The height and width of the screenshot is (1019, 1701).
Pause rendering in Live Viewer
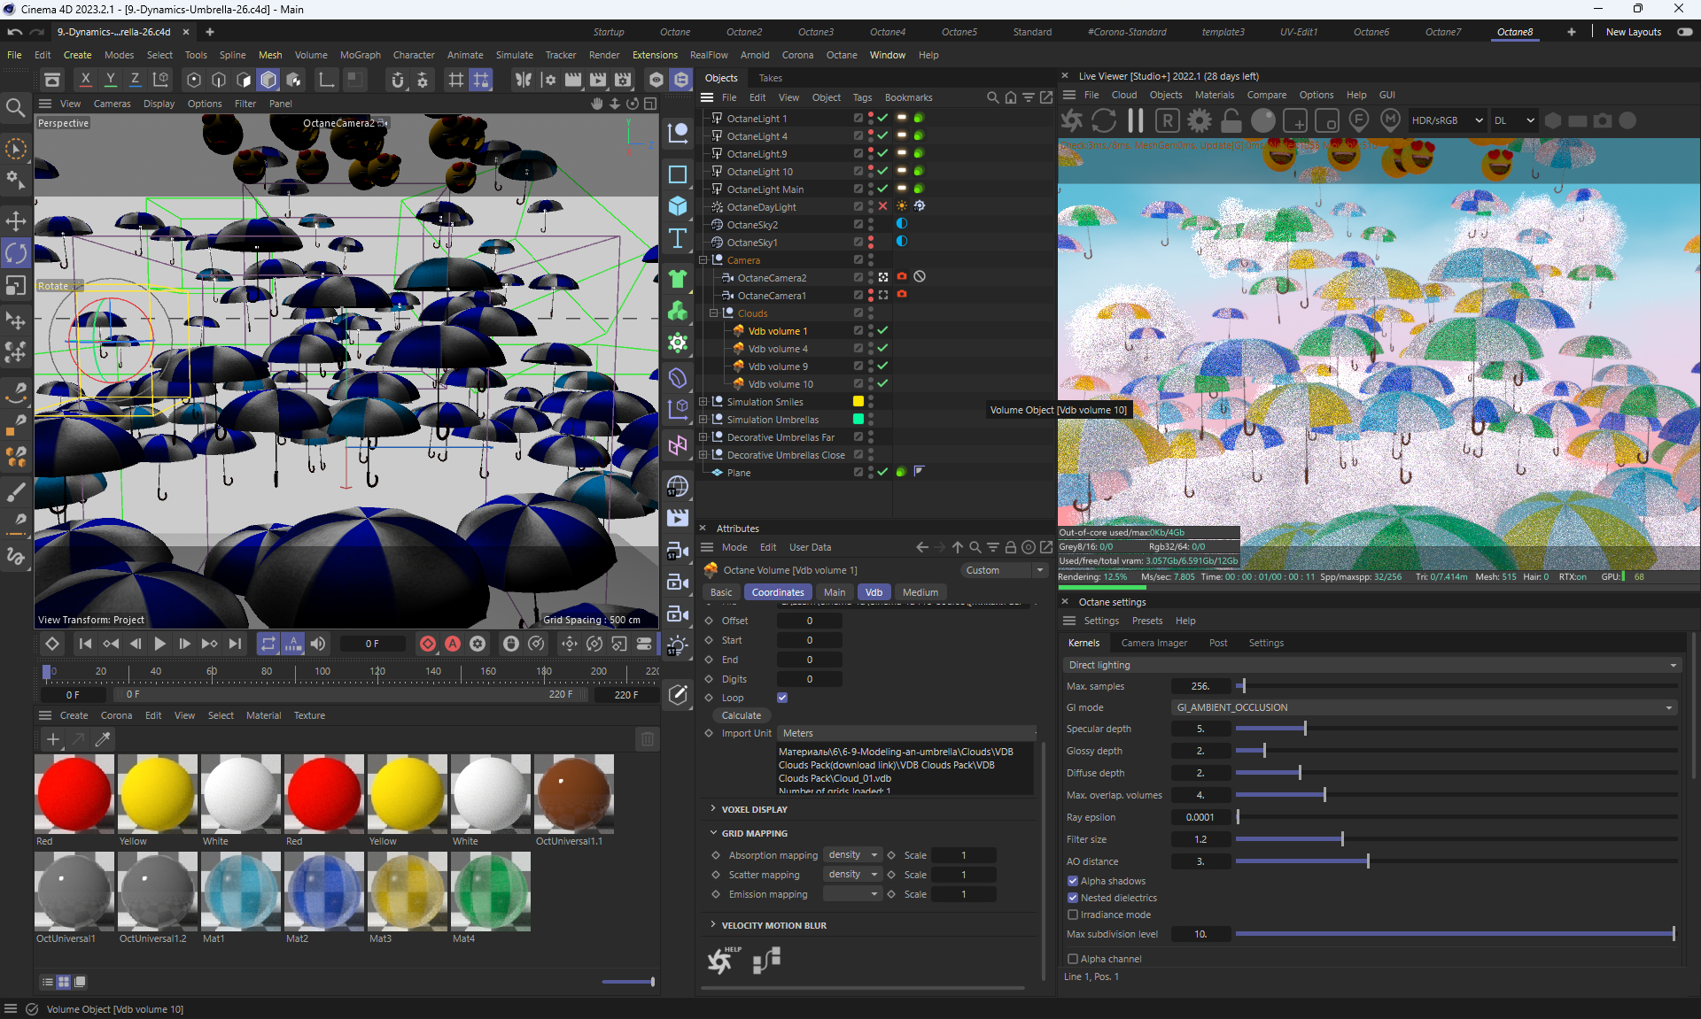(1135, 120)
